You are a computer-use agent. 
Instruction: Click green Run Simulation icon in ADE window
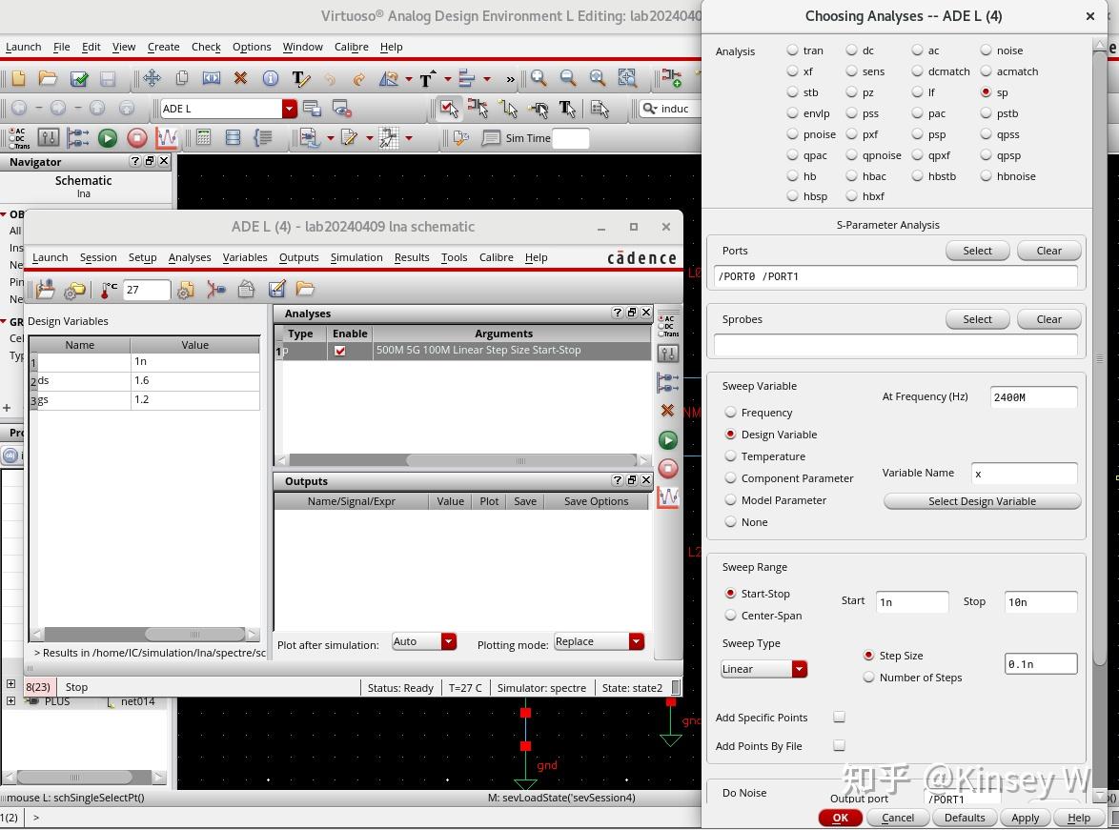(668, 440)
